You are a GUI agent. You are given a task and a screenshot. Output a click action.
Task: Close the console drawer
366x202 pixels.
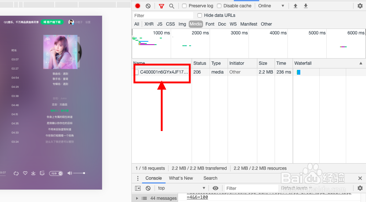tap(360, 178)
